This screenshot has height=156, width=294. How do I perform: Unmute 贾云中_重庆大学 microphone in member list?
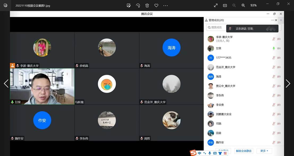[x=274, y=86]
